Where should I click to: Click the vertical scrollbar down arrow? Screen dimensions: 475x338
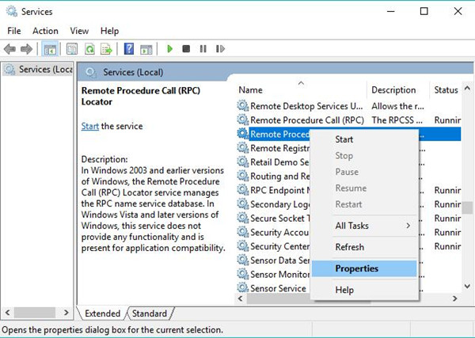(467, 286)
